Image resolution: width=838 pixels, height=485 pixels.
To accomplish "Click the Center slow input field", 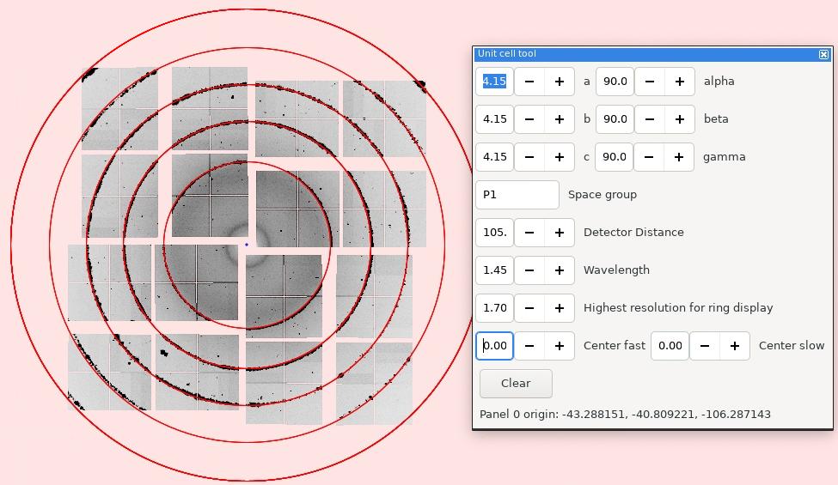I will click(x=670, y=346).
